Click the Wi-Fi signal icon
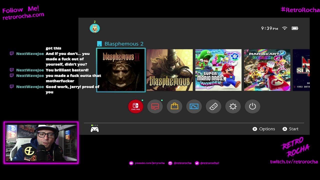The width and height of the screenshot is (320, 180). 284,28
